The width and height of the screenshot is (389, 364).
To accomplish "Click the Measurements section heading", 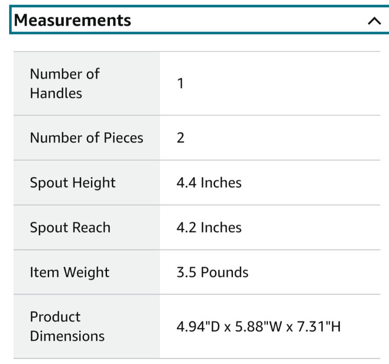I will (72, 20).
